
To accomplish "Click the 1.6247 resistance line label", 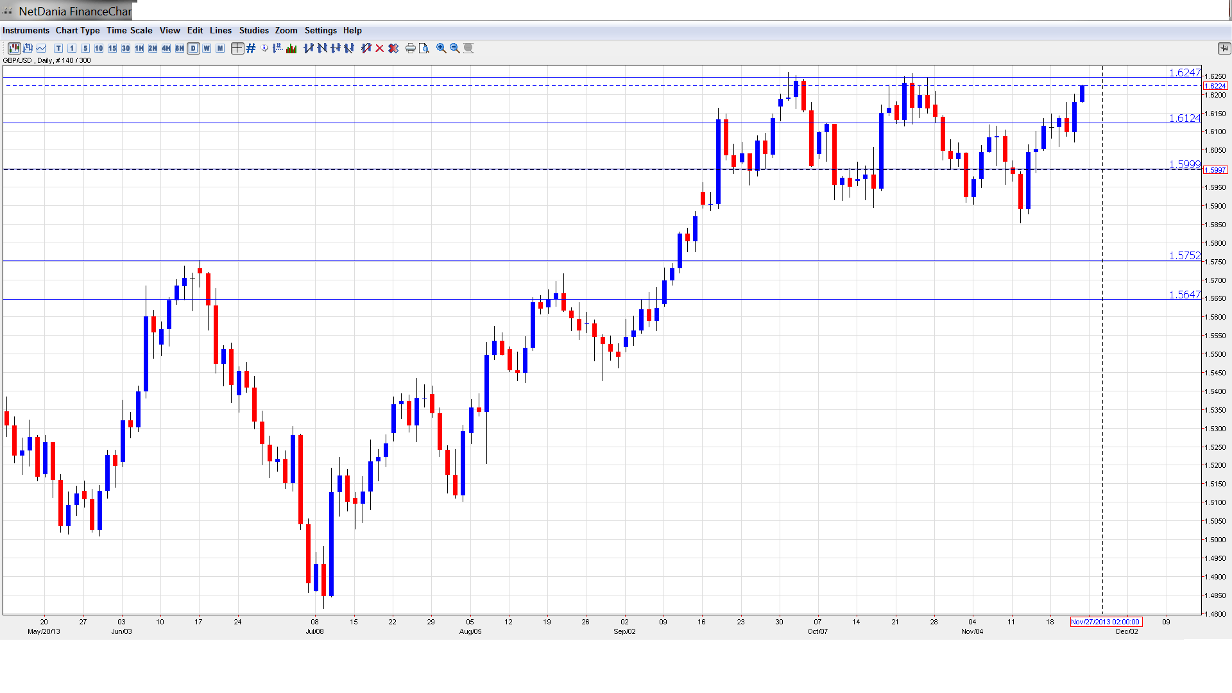I will (1184, 73).
